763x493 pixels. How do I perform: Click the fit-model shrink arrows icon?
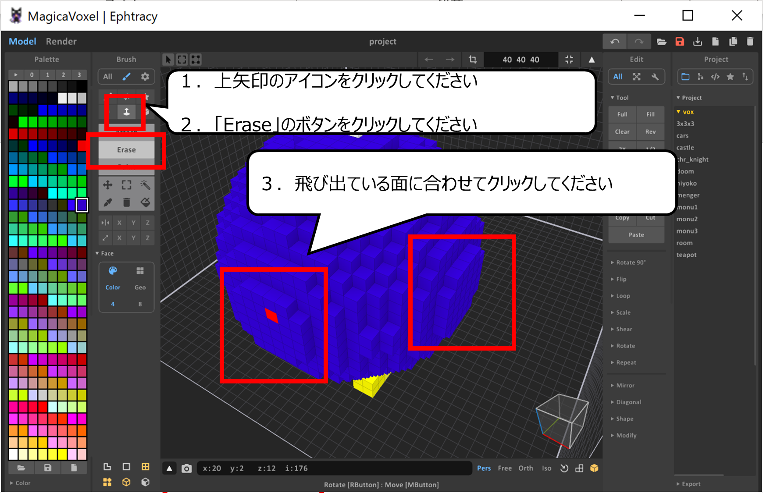[x=569, y=60]
